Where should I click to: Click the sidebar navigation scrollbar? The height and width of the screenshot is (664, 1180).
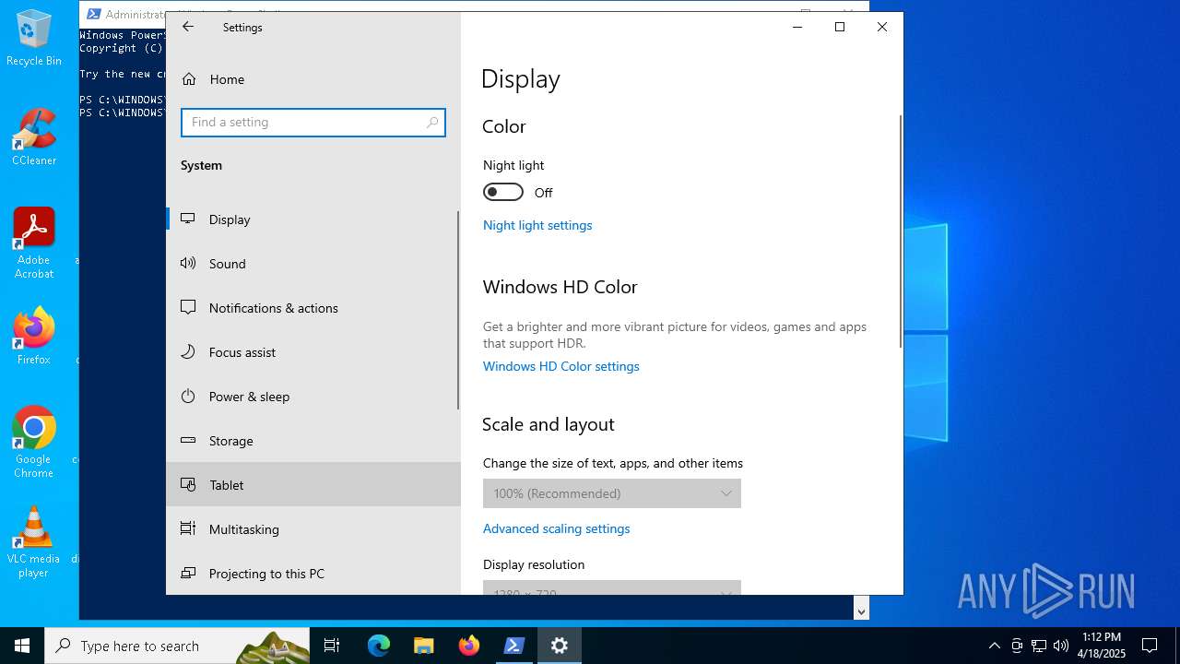tap(458, 310)
